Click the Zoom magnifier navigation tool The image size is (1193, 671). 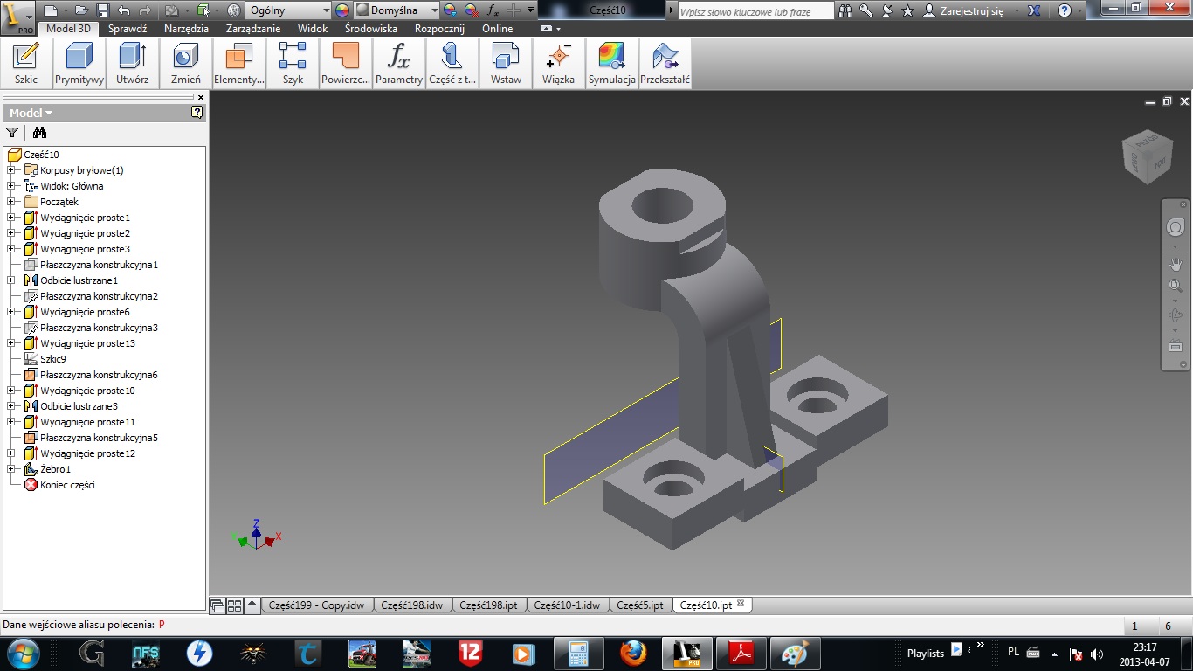[1176, 286]
